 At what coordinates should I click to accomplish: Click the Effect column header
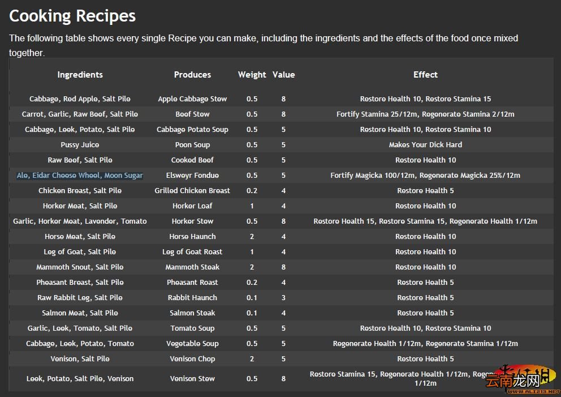click(425, 75)
